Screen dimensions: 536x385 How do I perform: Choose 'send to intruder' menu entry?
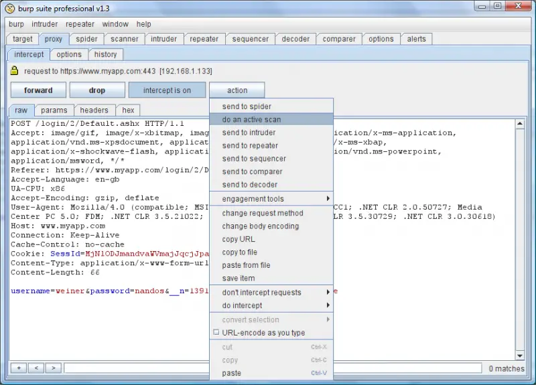[271, 132]
